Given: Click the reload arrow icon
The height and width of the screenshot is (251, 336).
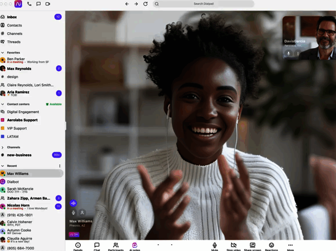Looking at the screenshot, I should click(145, 4).
